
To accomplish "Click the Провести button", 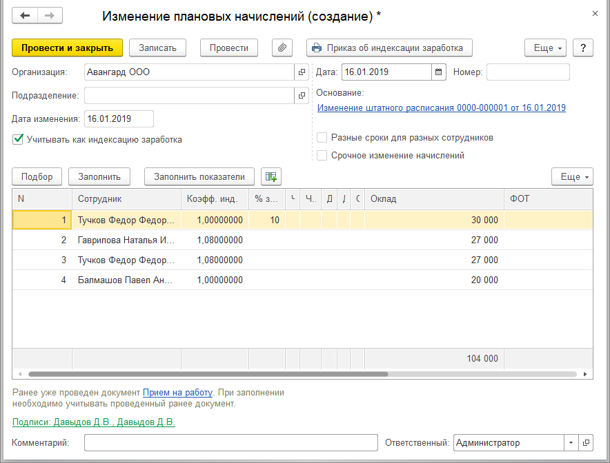I will tap(229, 48).
